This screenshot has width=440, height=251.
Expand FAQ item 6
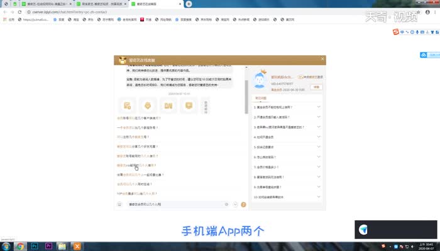click(x=287, y=157)
